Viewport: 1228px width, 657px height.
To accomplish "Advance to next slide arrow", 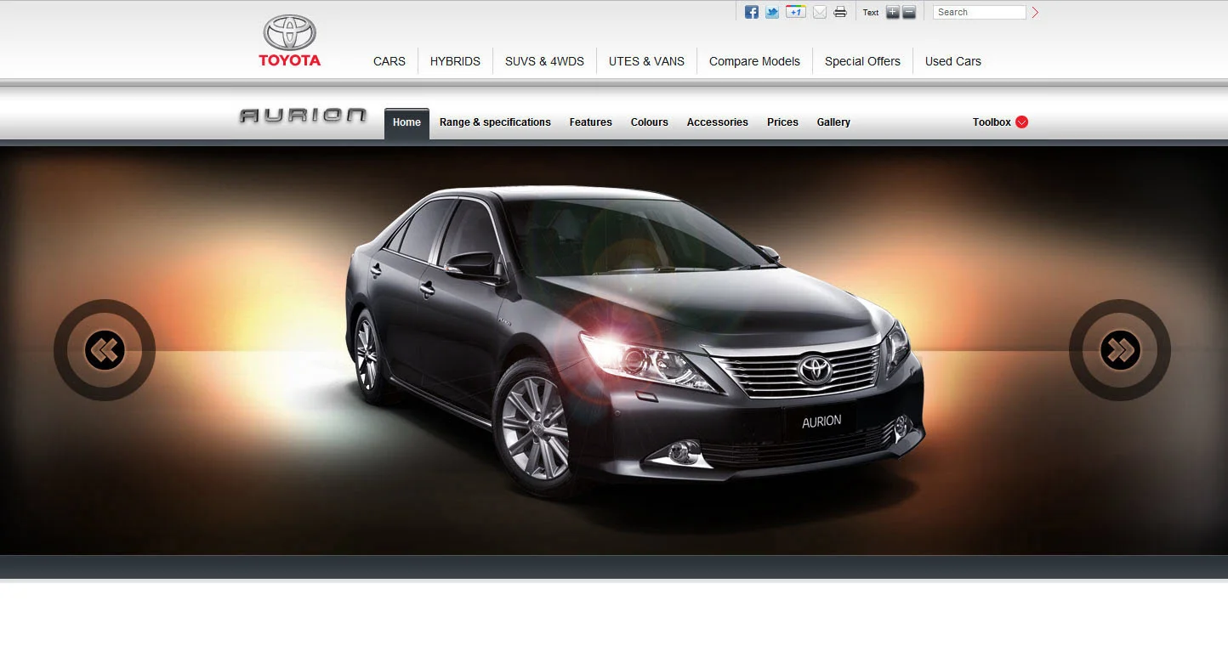I will coord(1120,350).
